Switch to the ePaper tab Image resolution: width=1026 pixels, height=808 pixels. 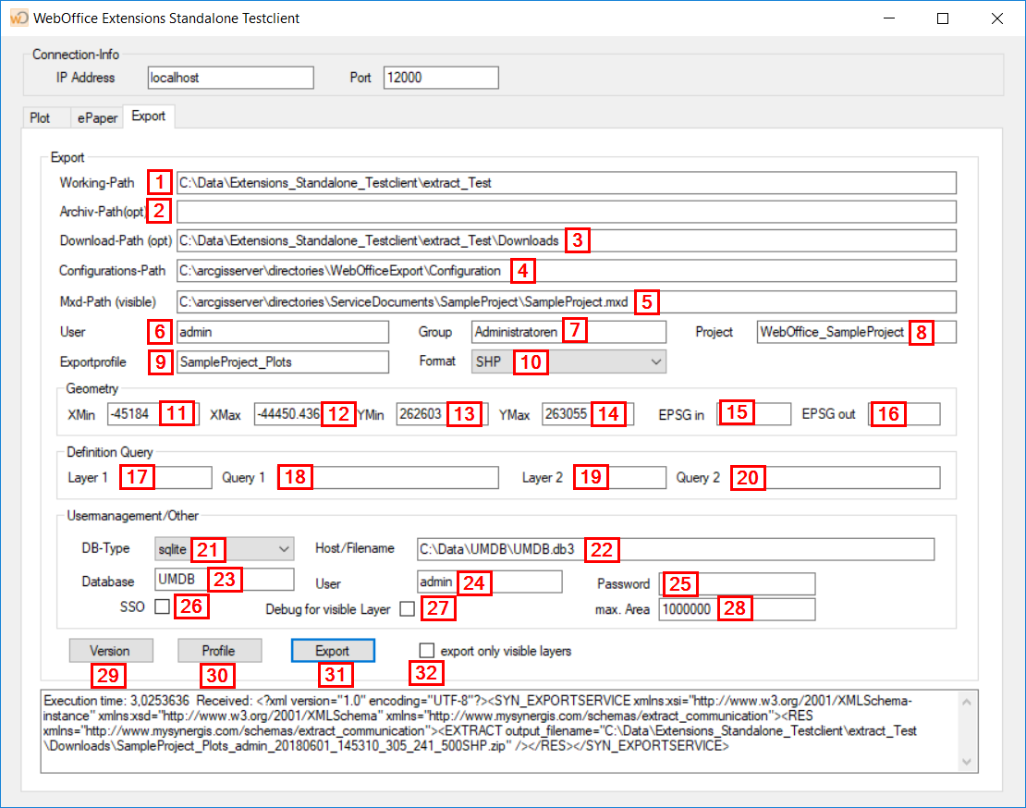(x=96, y=117)
